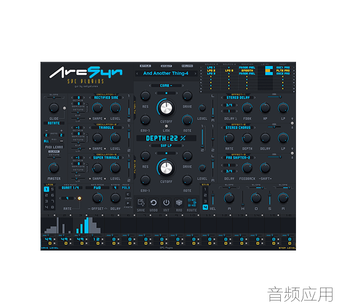337x305 pixels.
Task: Toggle the Glide mode light button
Action: pyautogui.click(x=64, y=108)
